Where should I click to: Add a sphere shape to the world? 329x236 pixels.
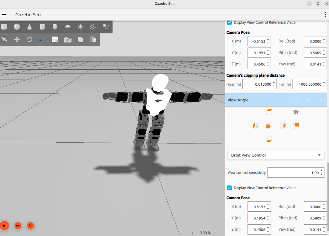[17, 27]
